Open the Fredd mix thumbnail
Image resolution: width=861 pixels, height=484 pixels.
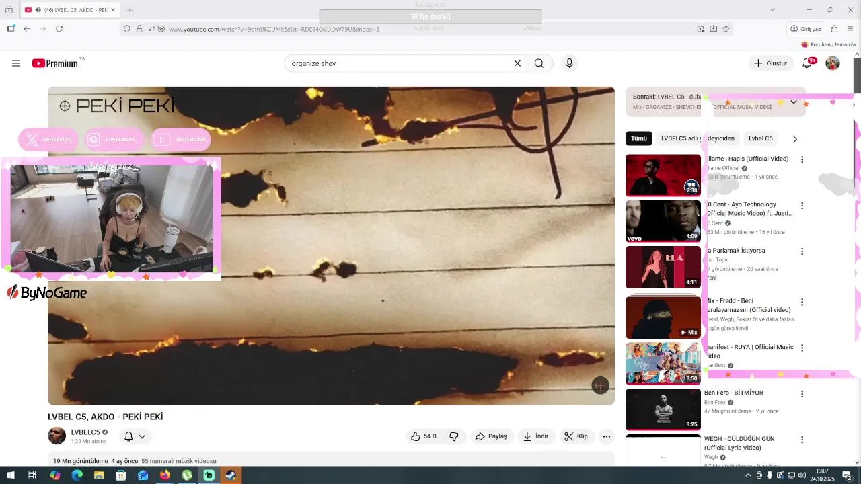click(x=663, y=317)
